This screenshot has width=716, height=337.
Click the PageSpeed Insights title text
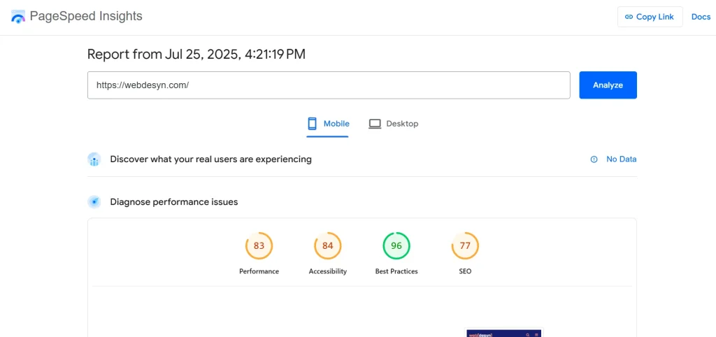(87, 16)
